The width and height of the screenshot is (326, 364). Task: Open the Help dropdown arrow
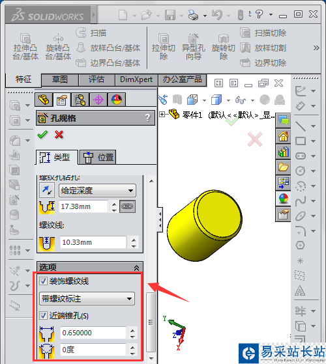pyautogui.click(x=271, y=14)
